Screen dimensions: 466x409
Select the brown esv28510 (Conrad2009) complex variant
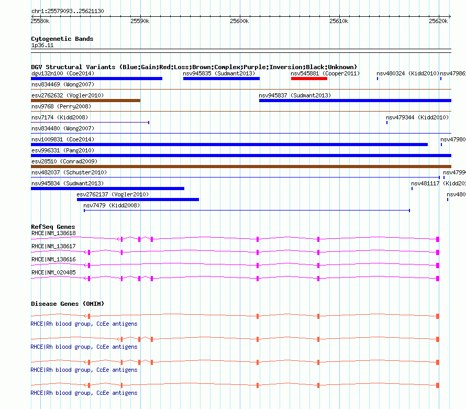(241, 167)
